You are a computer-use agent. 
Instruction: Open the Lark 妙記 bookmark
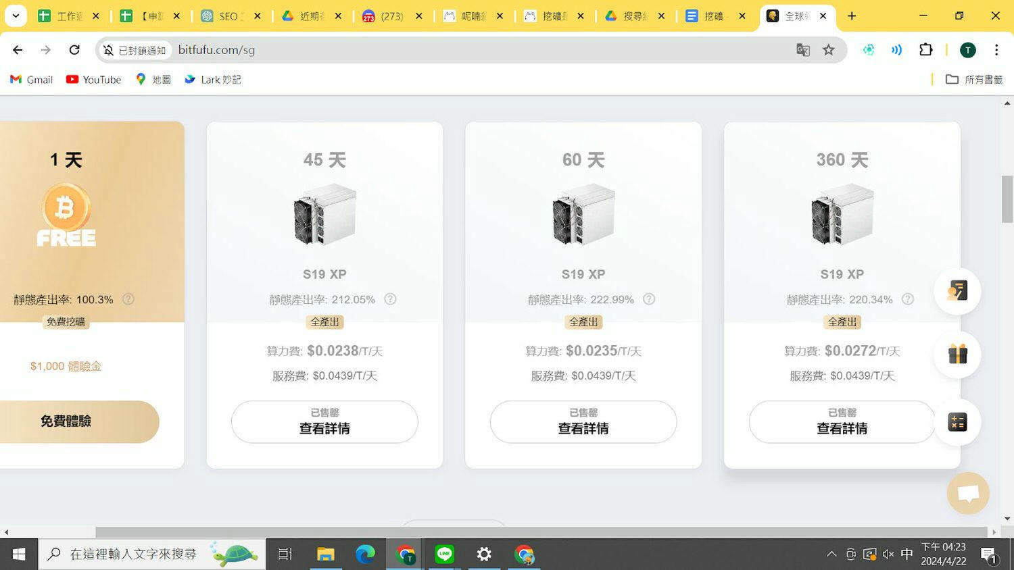[213, 80]
